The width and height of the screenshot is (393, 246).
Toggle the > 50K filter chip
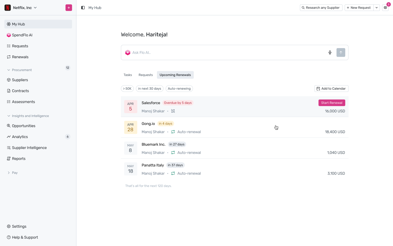pyautogui.click(x=127, y=89)
